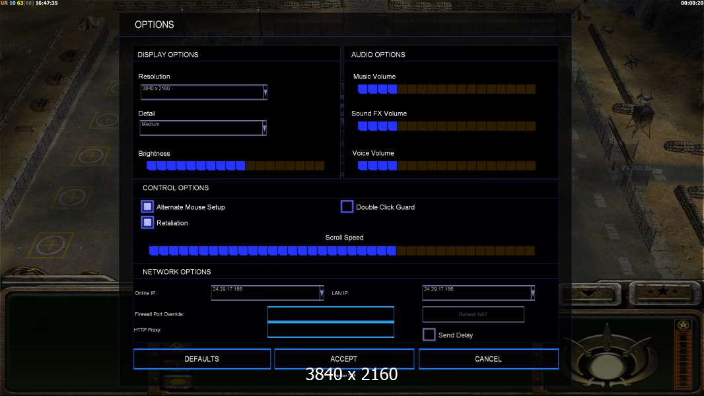Confirm options with the Accept button
The image size is (704, 396).
coord(344,359)
